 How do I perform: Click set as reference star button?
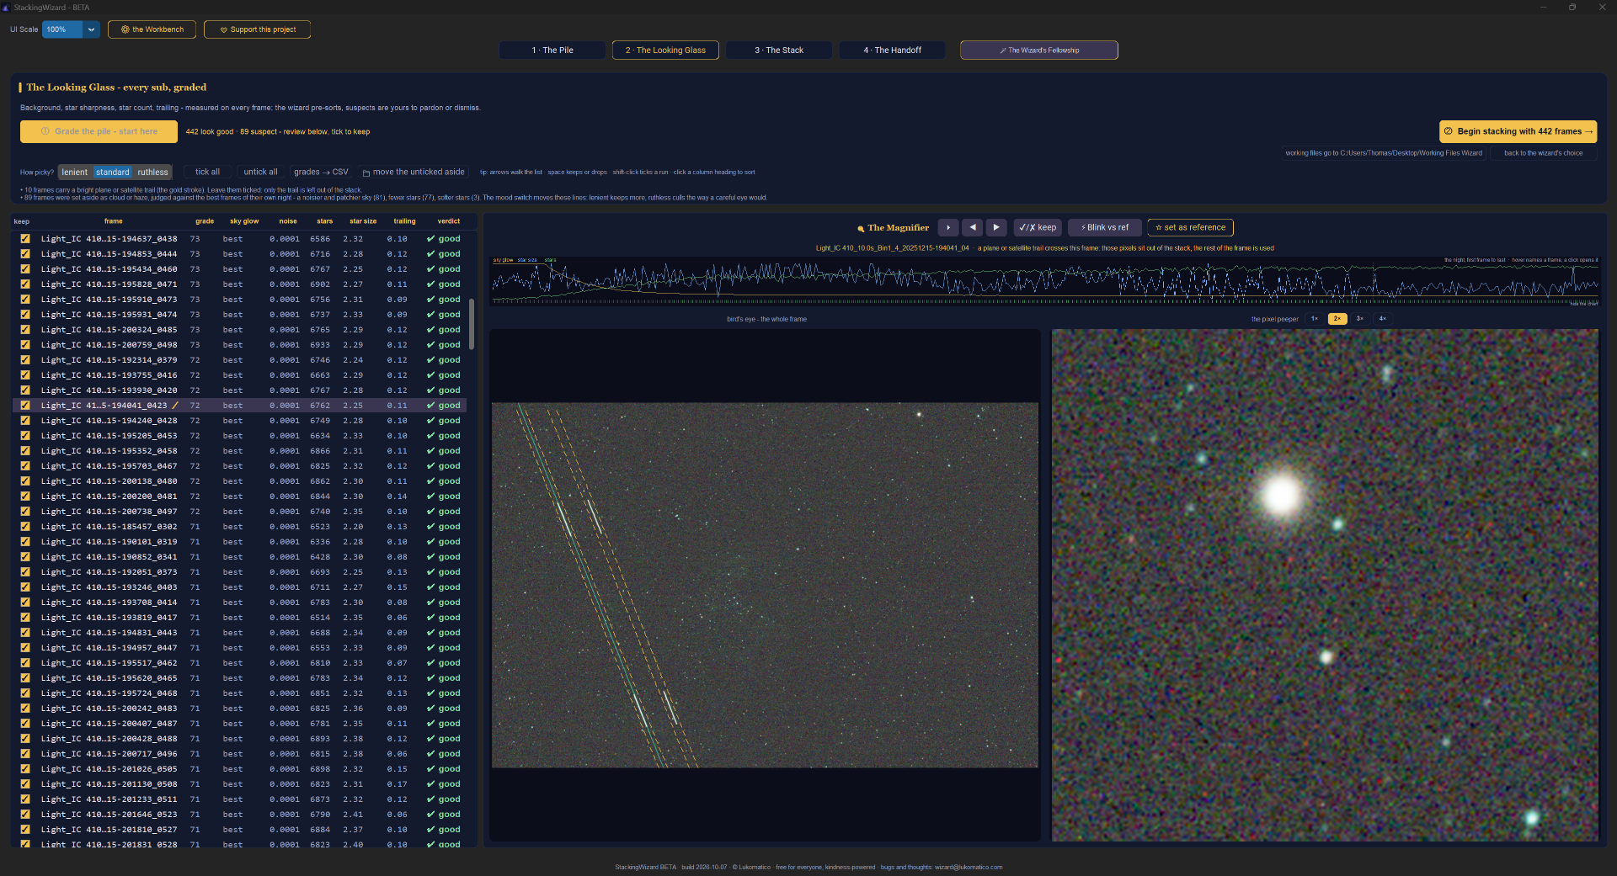(1190, 227)
